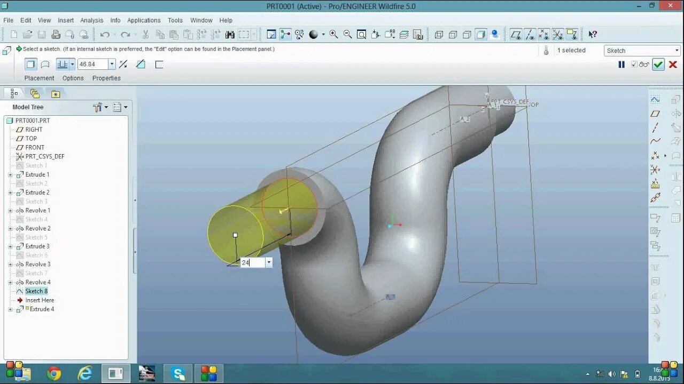684x384 pixels.
Task: Toggle annotation element display
Action: pyautogui.click(x=571, y=34)
